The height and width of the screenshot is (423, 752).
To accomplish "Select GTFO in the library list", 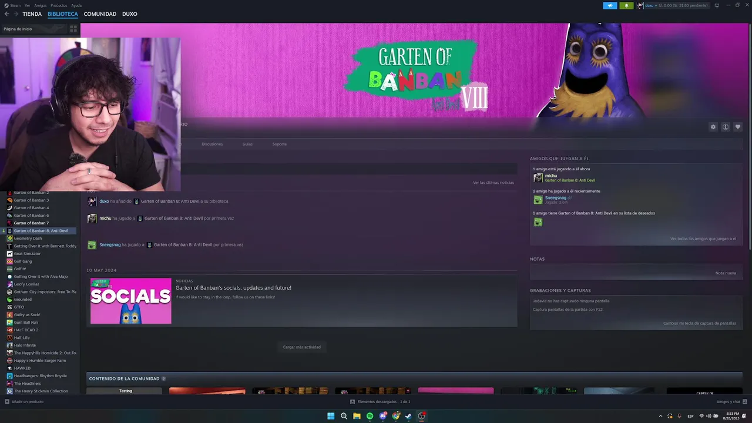I will point(19,307).
